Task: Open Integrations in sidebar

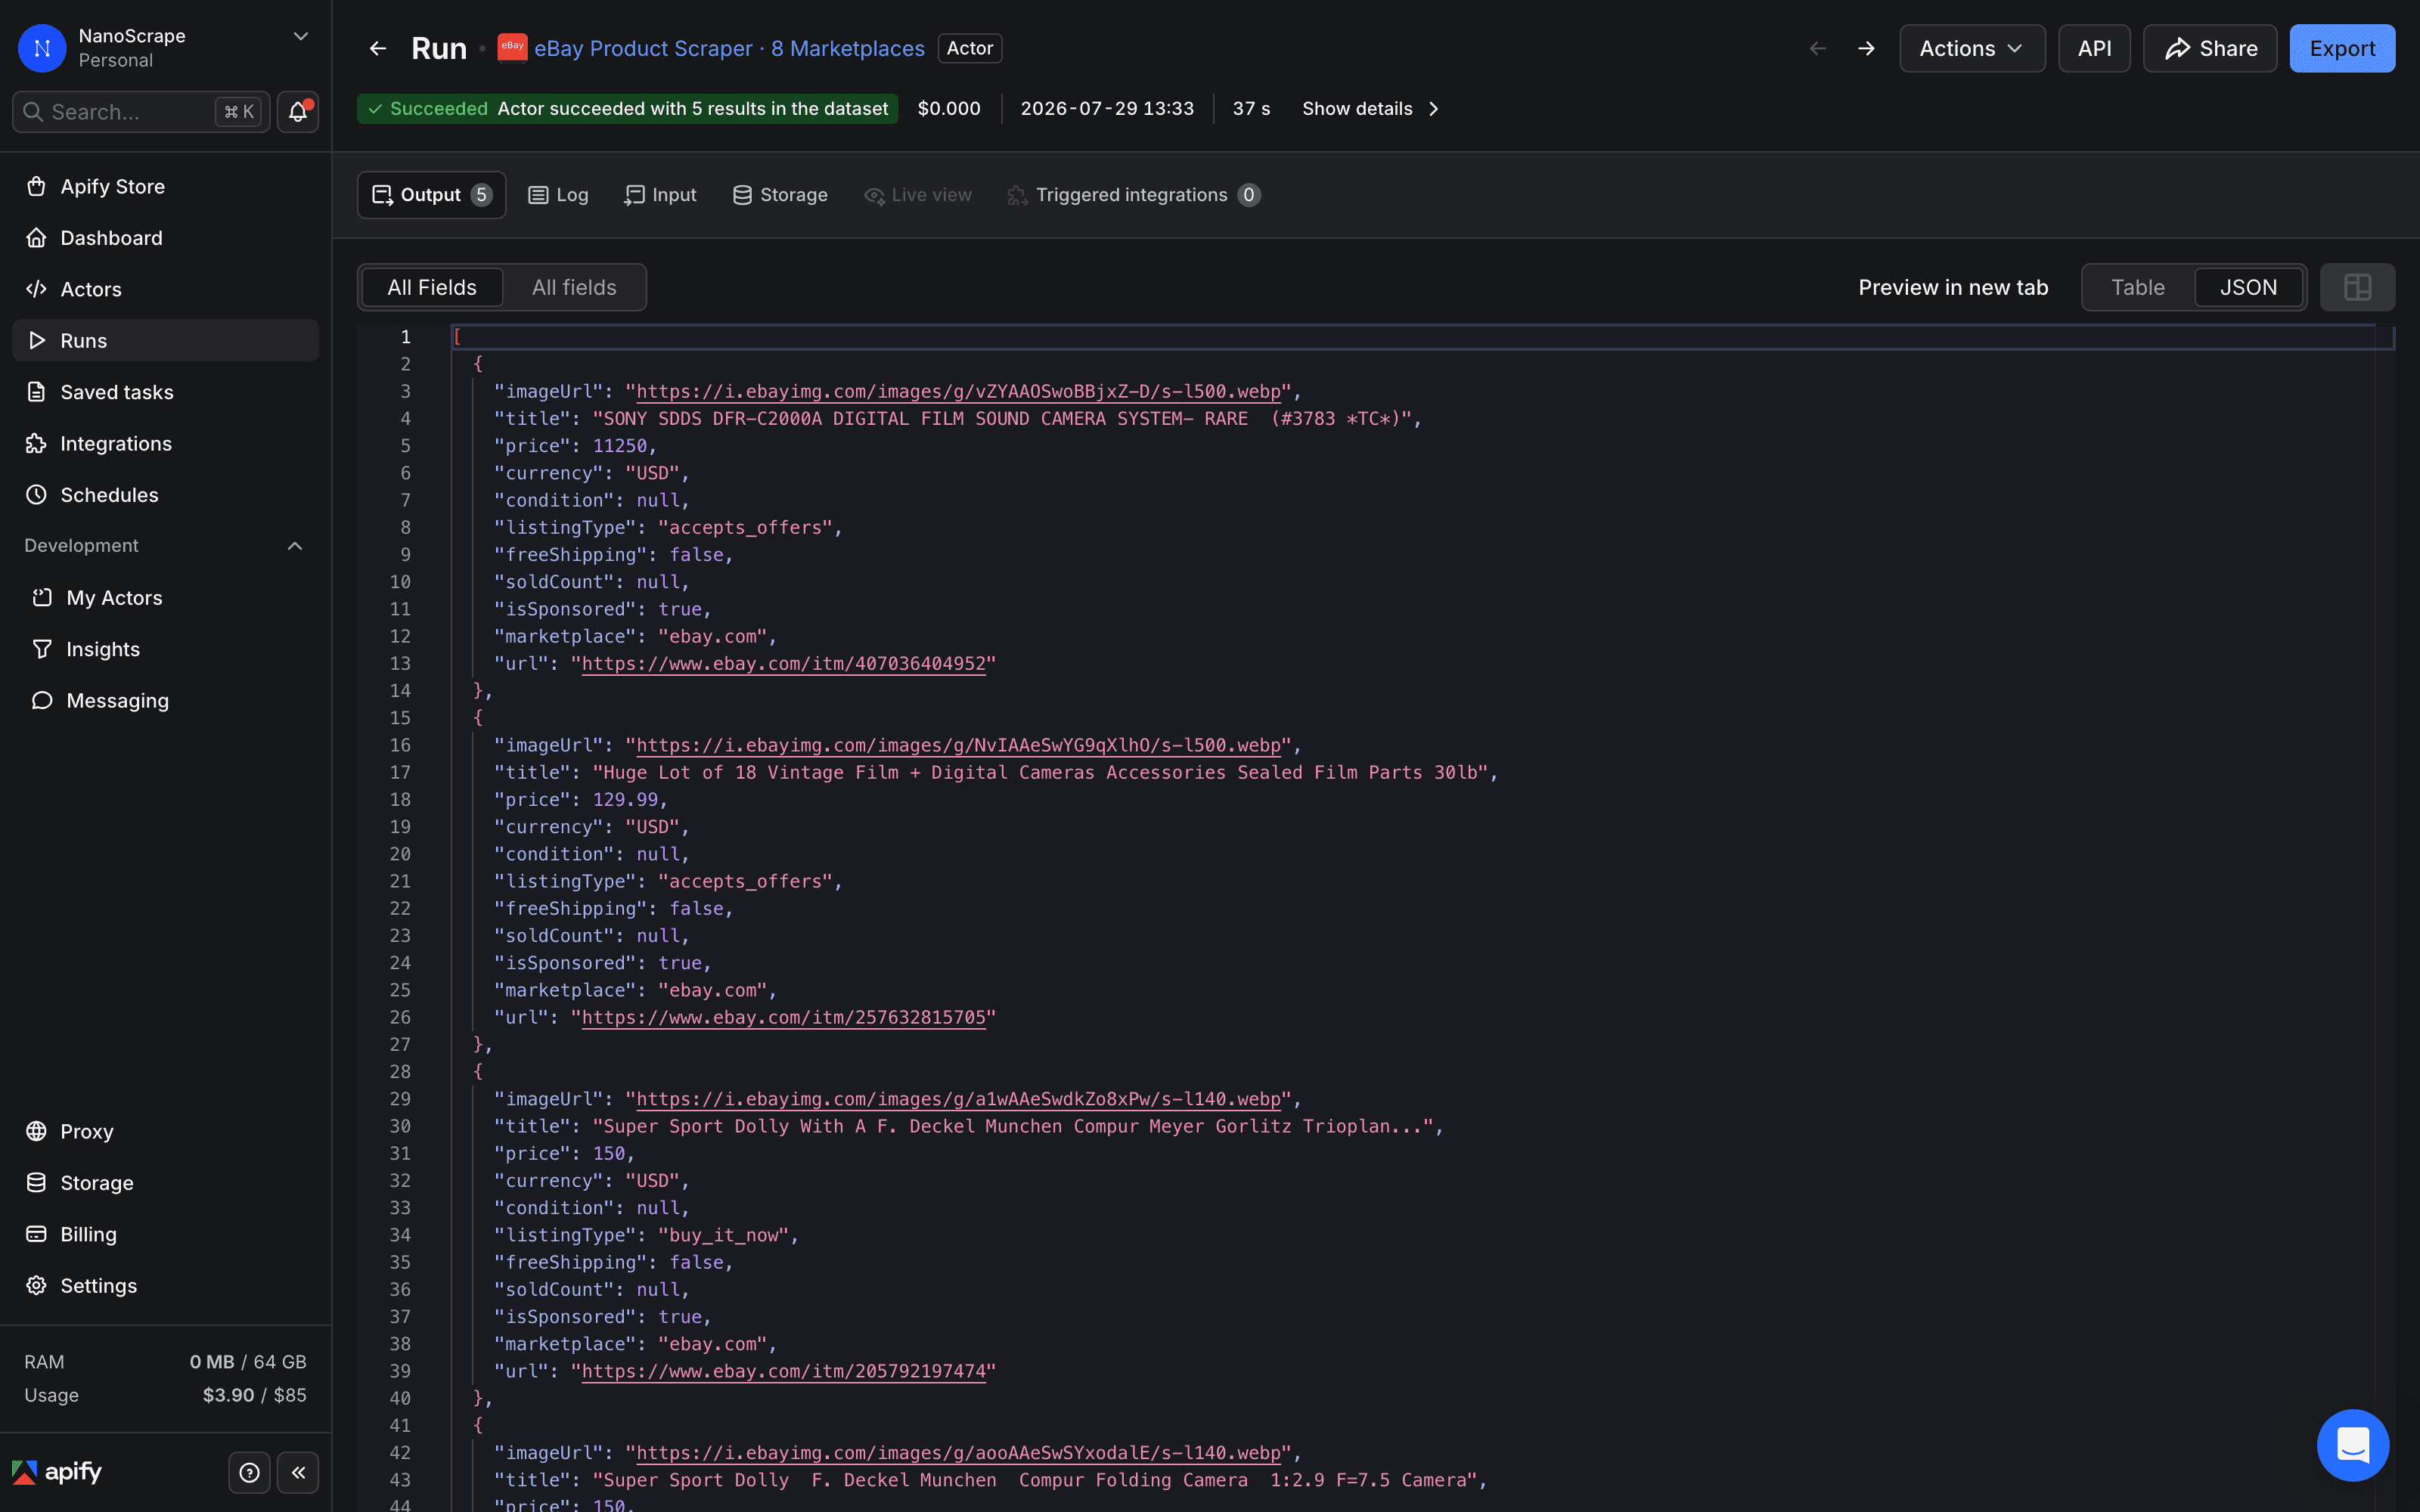Action: click(165, 443)
